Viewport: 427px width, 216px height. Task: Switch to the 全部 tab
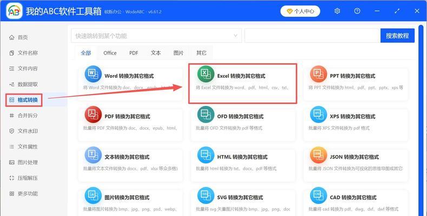[86, 53]
